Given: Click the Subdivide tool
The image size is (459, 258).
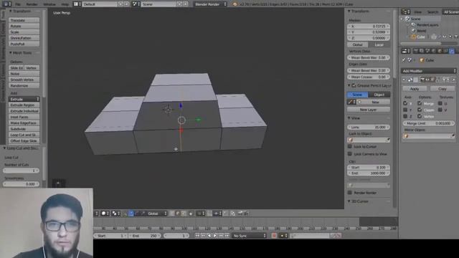Looking at the screenshot, I should click(x=24, y=129).
